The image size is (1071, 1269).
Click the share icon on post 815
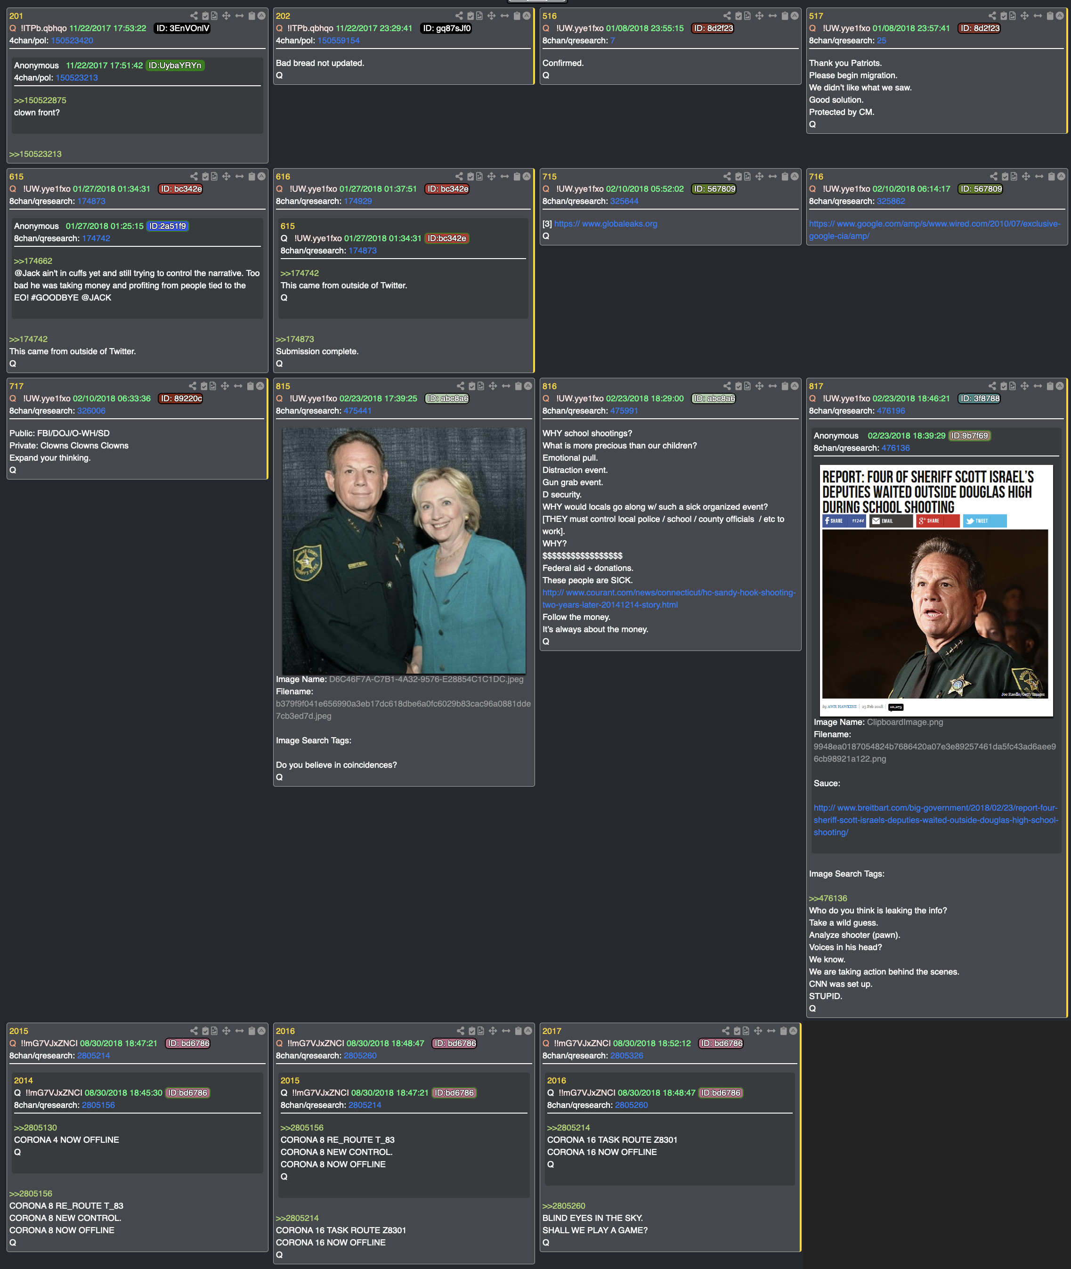(460, 386)
